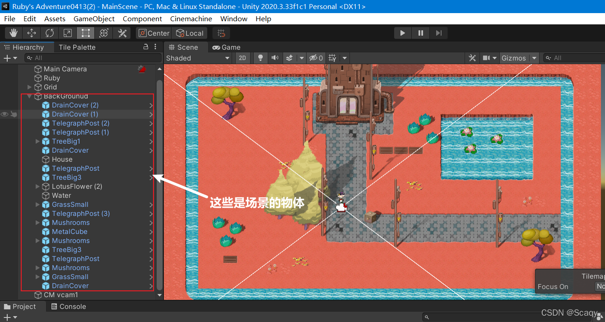605x322 pixels.
Task: Collapse the BackGrounud parent object
Action: pos(29,96)
